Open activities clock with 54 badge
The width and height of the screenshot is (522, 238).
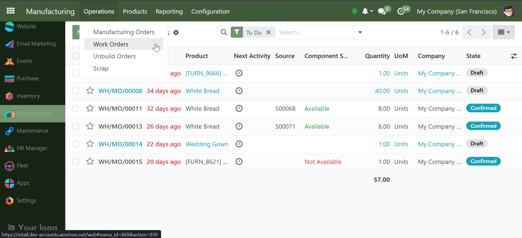click(403, 11)
